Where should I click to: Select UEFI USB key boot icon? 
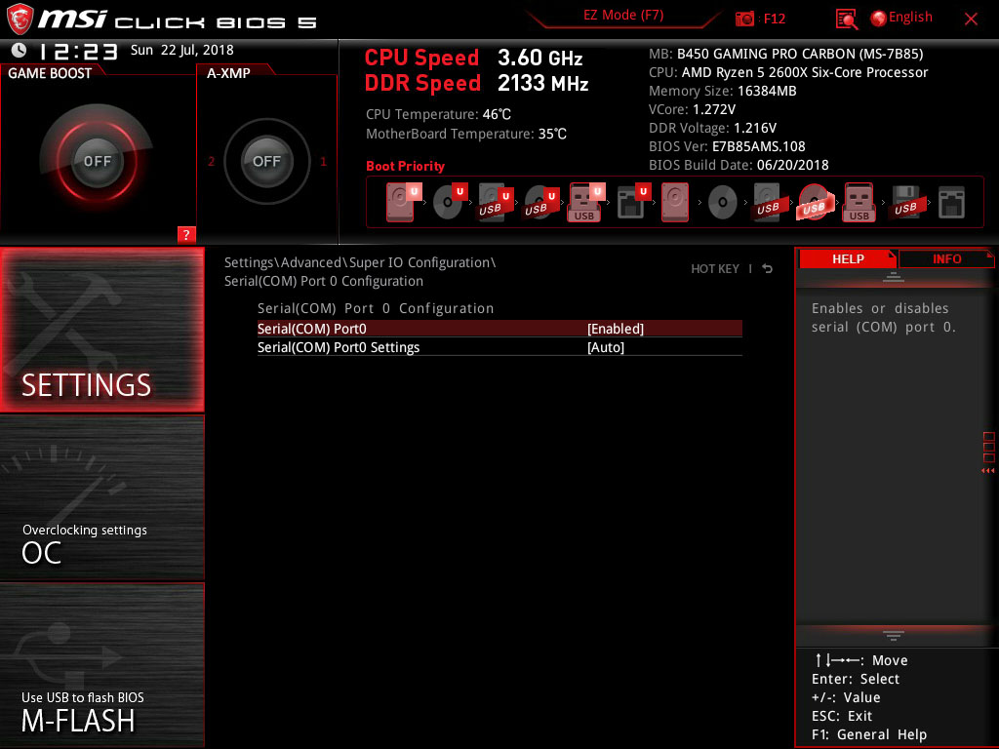coord(585,202)
